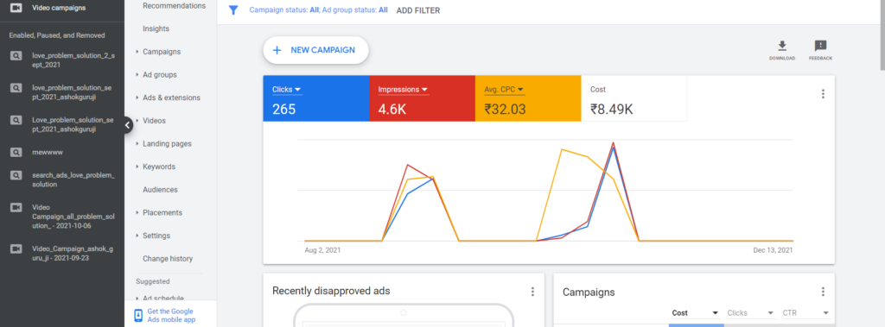885x327 pixels.
Task: Expand the Videos nav section
Action: (x=137, y=121)
